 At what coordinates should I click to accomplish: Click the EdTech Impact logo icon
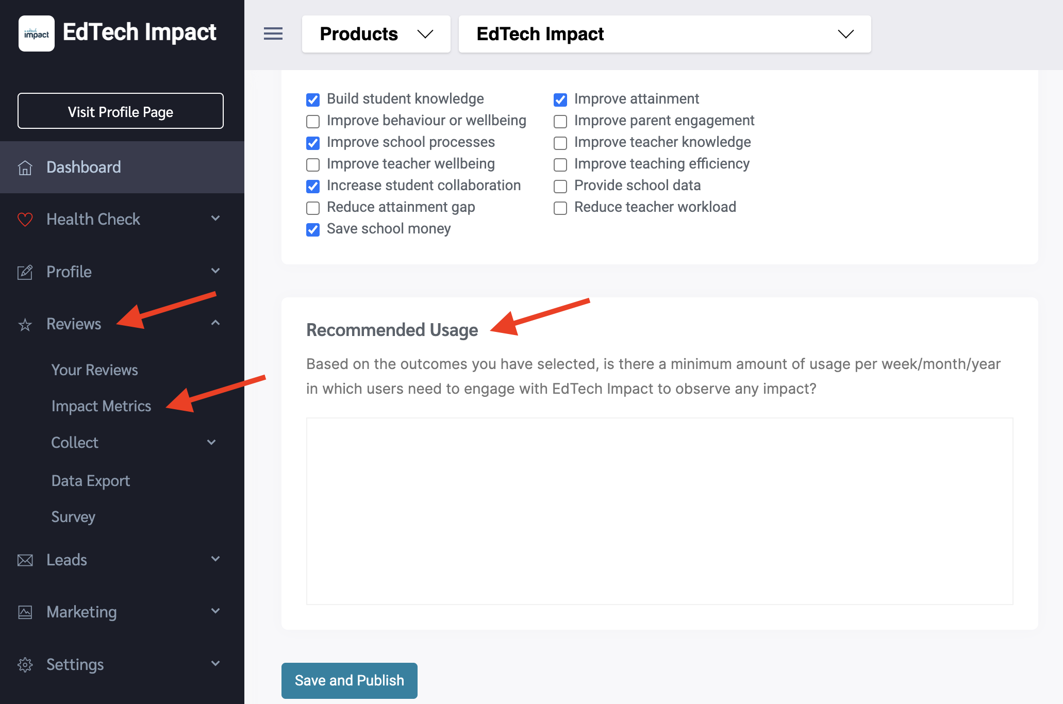click(x=37, y=33)
